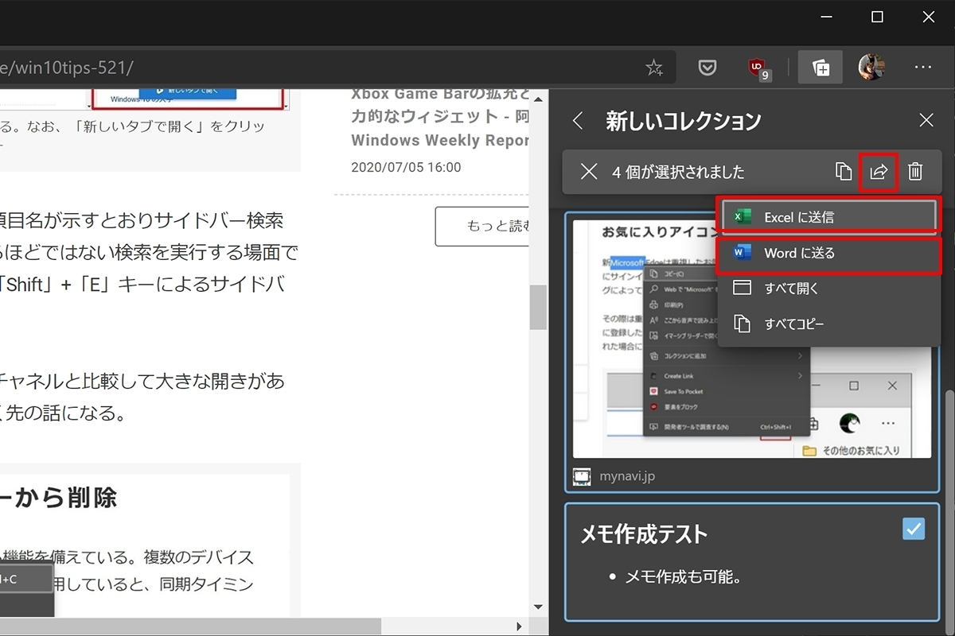Click the 新しいコレクション collection title

tap(684, 121)
